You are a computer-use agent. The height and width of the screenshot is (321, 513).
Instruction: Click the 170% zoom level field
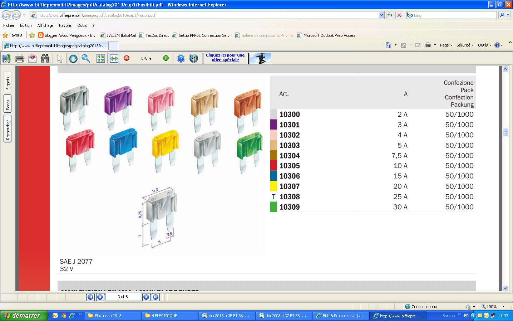click(x=146, y=58)
